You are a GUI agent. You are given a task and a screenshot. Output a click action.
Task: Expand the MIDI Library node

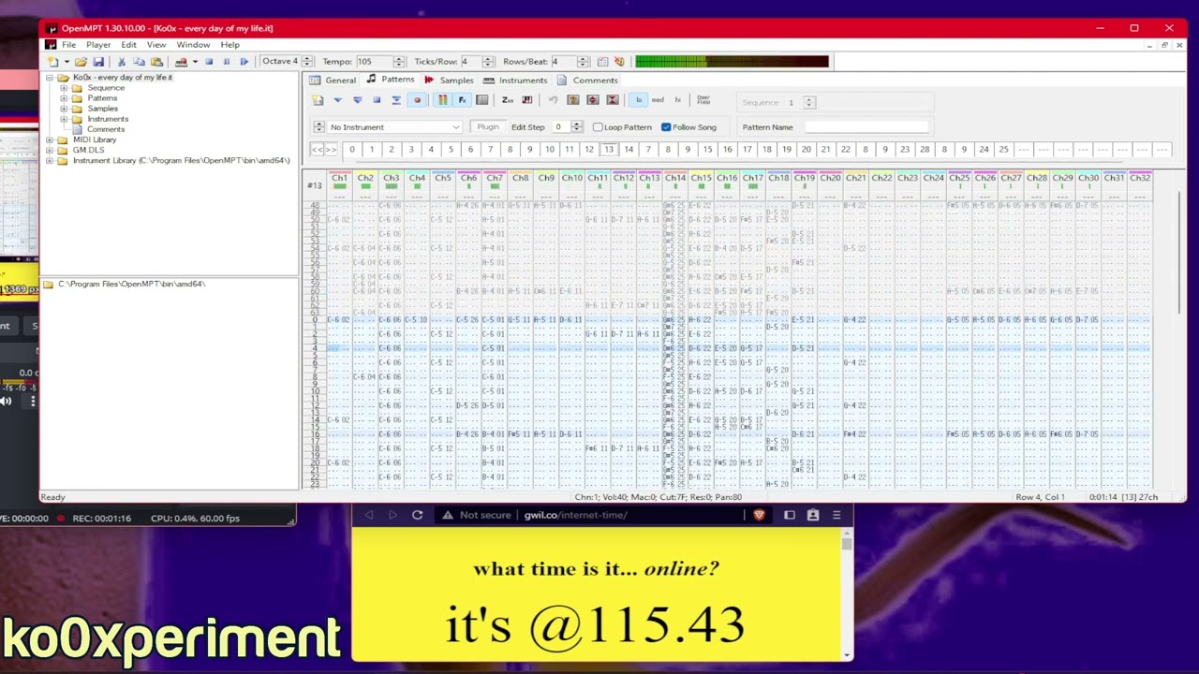pyautogui.click(x=50, y=139)
